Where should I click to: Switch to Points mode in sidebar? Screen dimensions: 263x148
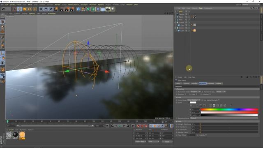[x=2, y=37]
